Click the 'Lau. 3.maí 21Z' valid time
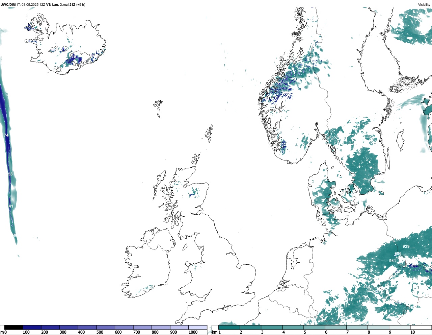 coord(64,4)
